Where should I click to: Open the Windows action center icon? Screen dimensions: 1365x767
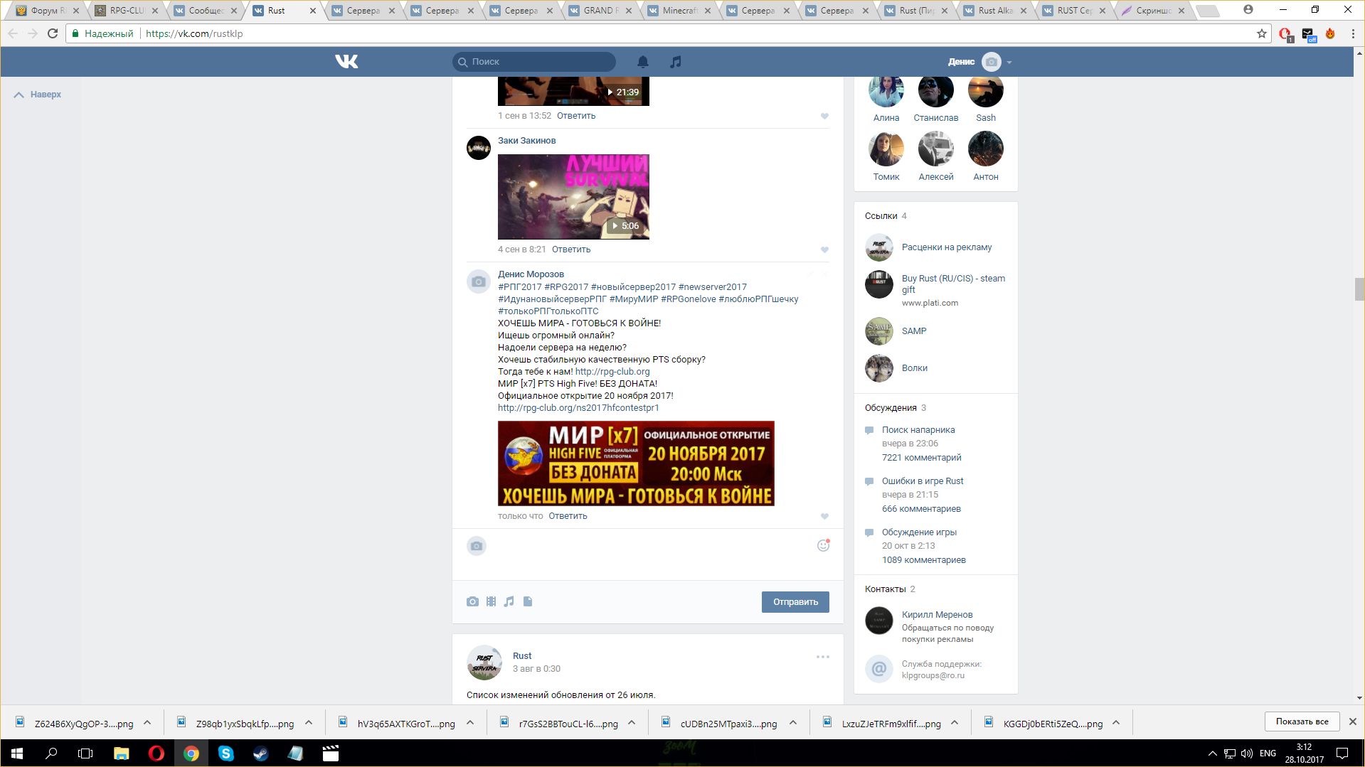[1342, 753]
